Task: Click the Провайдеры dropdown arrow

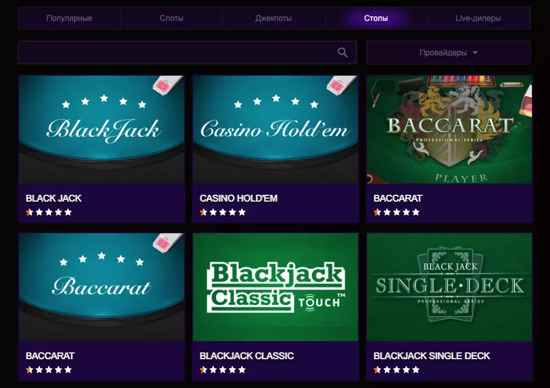Action: 475,53
